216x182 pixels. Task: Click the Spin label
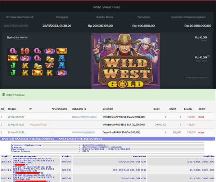(10, 37)
